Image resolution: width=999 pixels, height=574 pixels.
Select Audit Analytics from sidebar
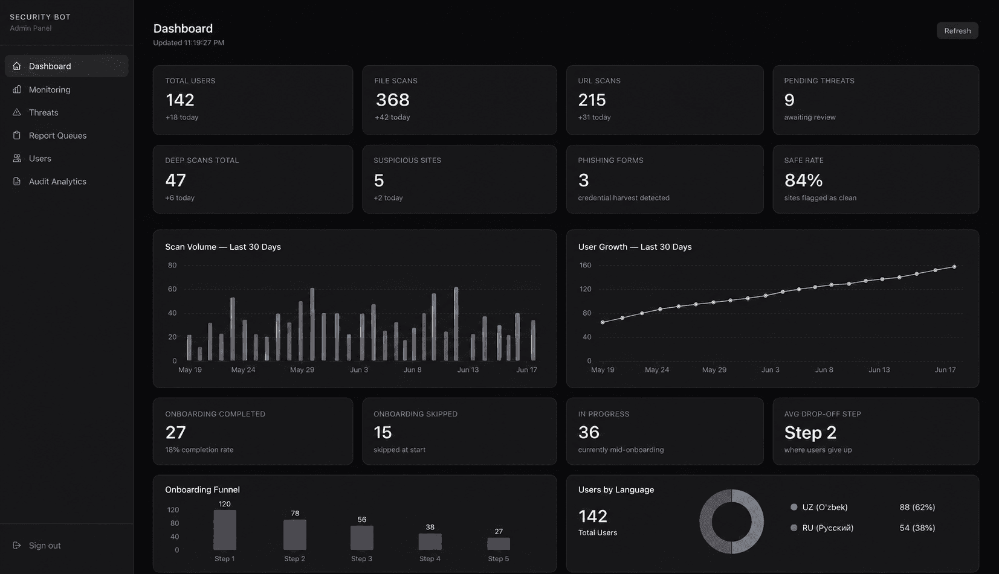[x=66, y=181]
